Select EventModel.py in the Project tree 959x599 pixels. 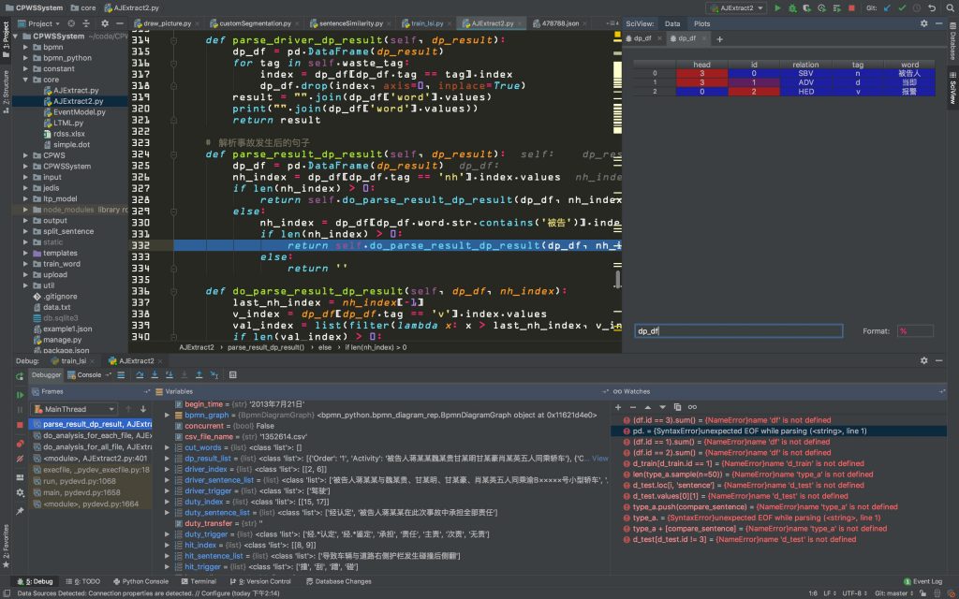75,112
